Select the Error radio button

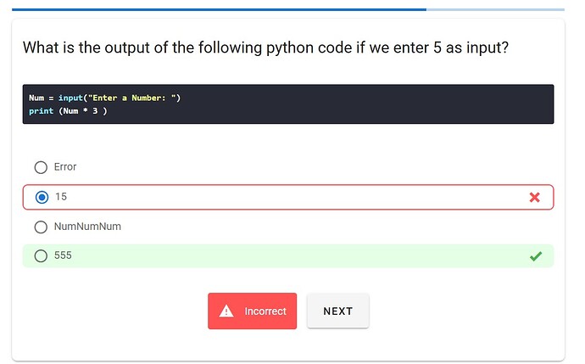41,167
